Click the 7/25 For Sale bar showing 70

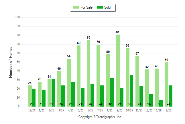[98, 75]
